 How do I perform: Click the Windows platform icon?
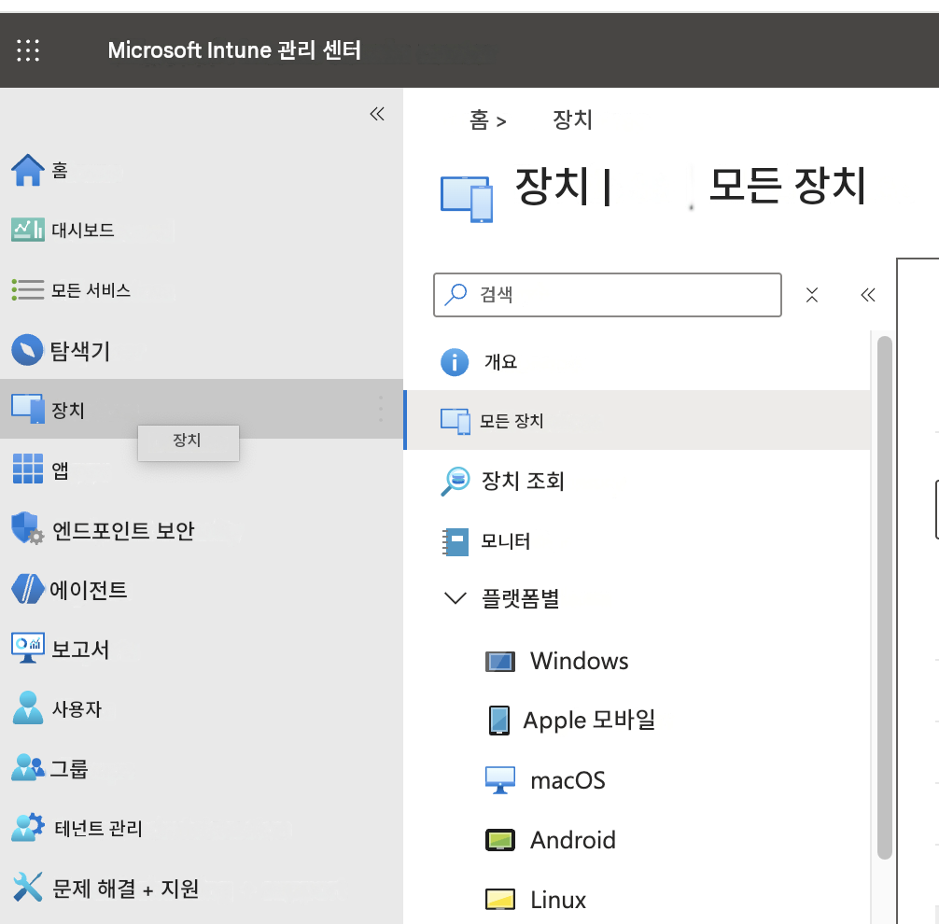(x=500, y=662)
